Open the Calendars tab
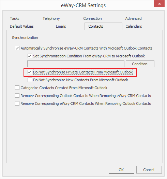Image resolution: width=167 pixels, height=179 pixels. coord(134,26)
